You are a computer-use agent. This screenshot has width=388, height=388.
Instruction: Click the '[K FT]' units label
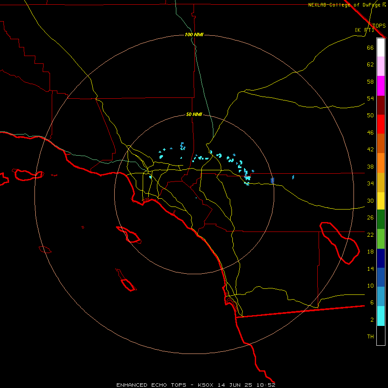364,30
